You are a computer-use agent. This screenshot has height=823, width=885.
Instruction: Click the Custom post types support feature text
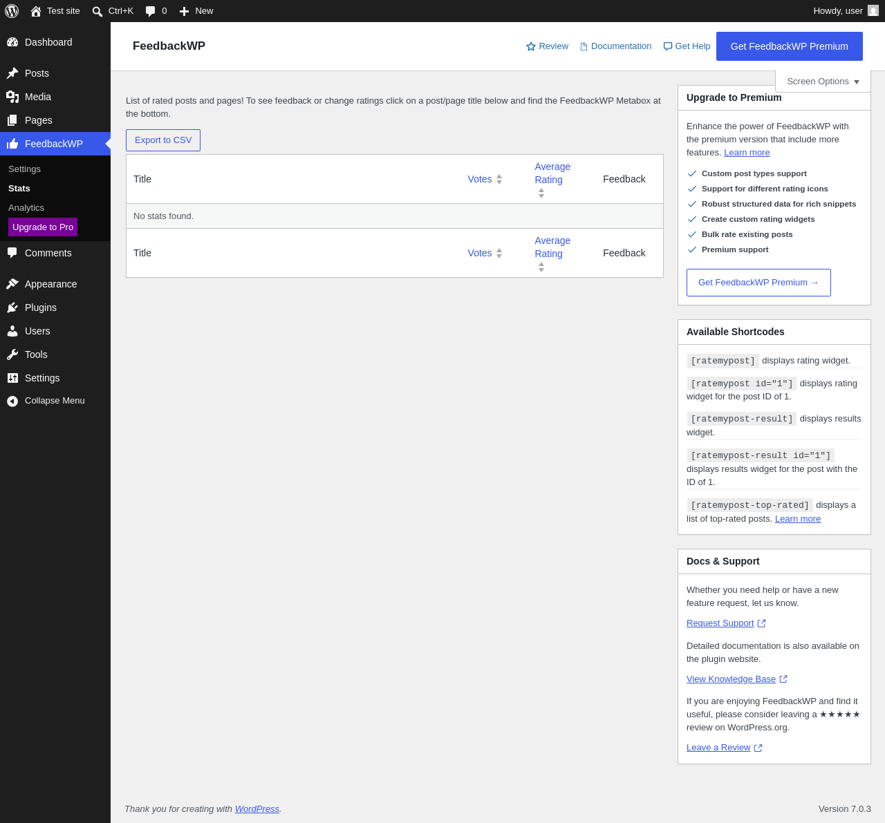pos(754,173)
